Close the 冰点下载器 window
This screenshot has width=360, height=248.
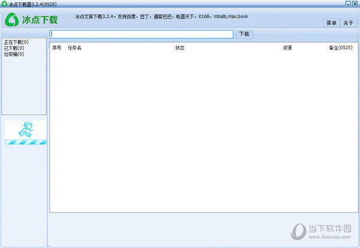click(355, 4)
